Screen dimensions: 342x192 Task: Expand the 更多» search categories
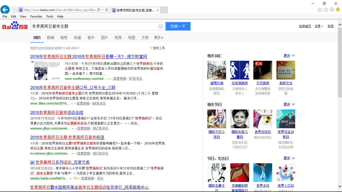158,37
